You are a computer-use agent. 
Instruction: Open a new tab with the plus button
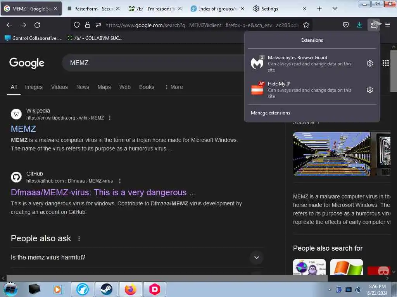(319, 9)
